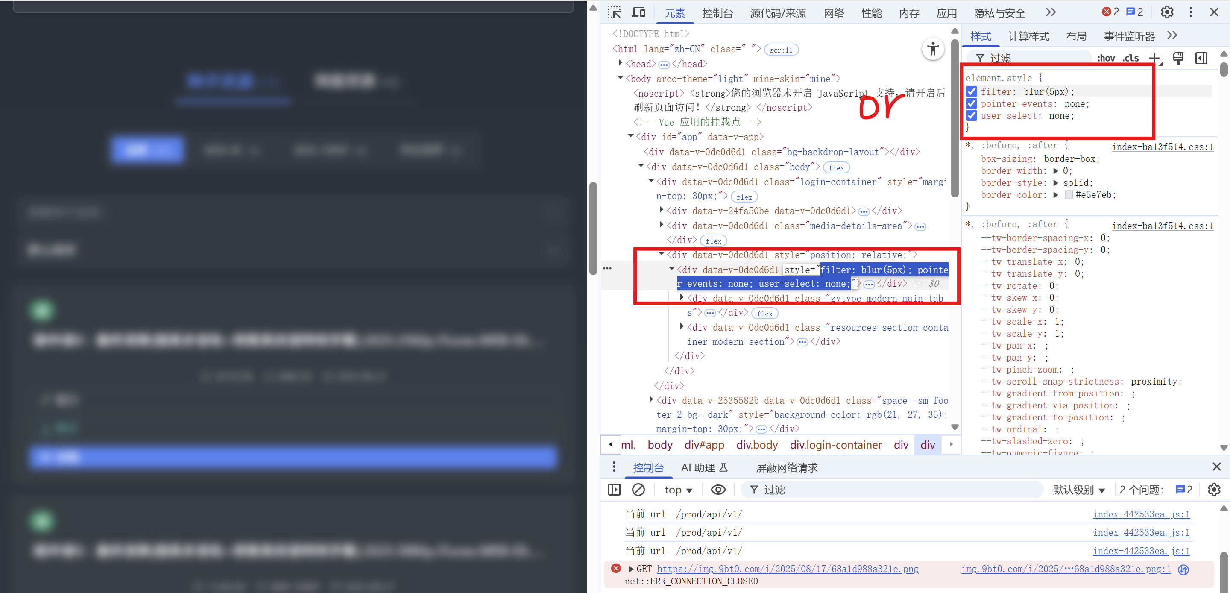Toggle the computed styles sidebar icon
The image size is (1230, 593).
[1201, 58]
